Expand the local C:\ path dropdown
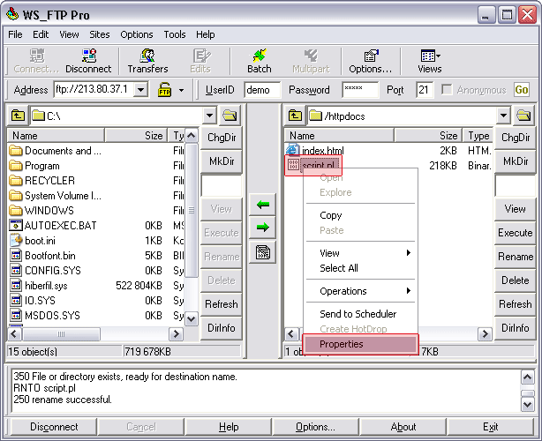The height and width of the screenshot is (441, 542). point(208,116)
